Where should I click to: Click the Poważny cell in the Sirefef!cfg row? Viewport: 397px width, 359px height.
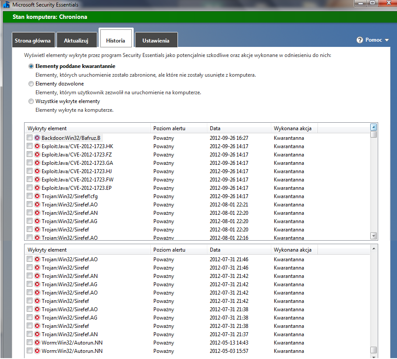click(163, 196)
